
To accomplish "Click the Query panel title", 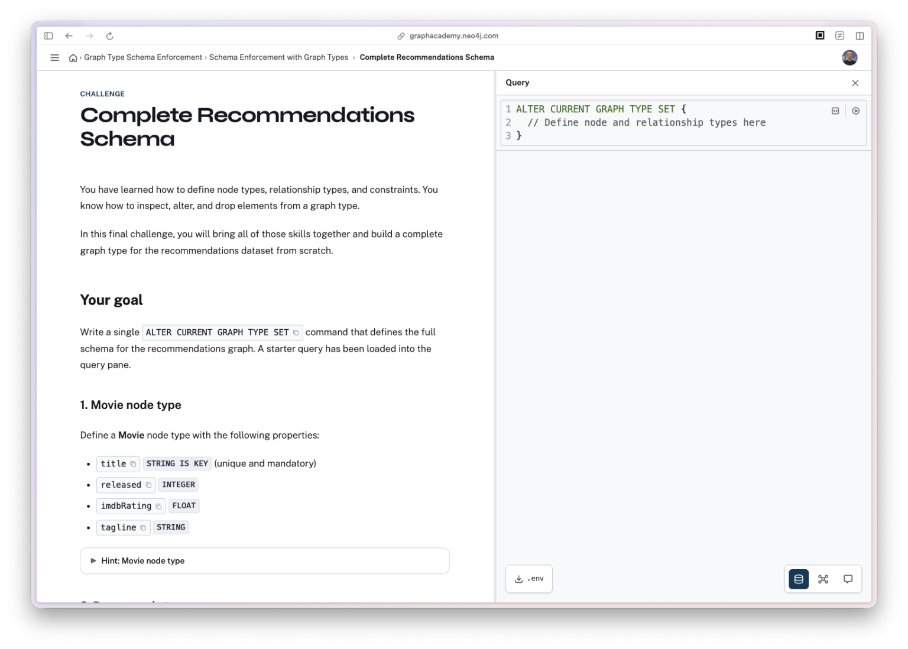I will coord(517,83).
